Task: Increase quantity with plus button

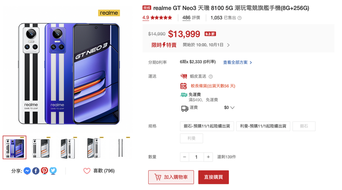Action: [x=209, y=157]
